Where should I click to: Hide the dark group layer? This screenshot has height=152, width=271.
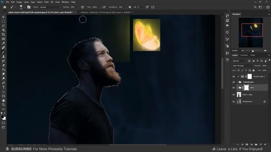[x=233, y=88]
